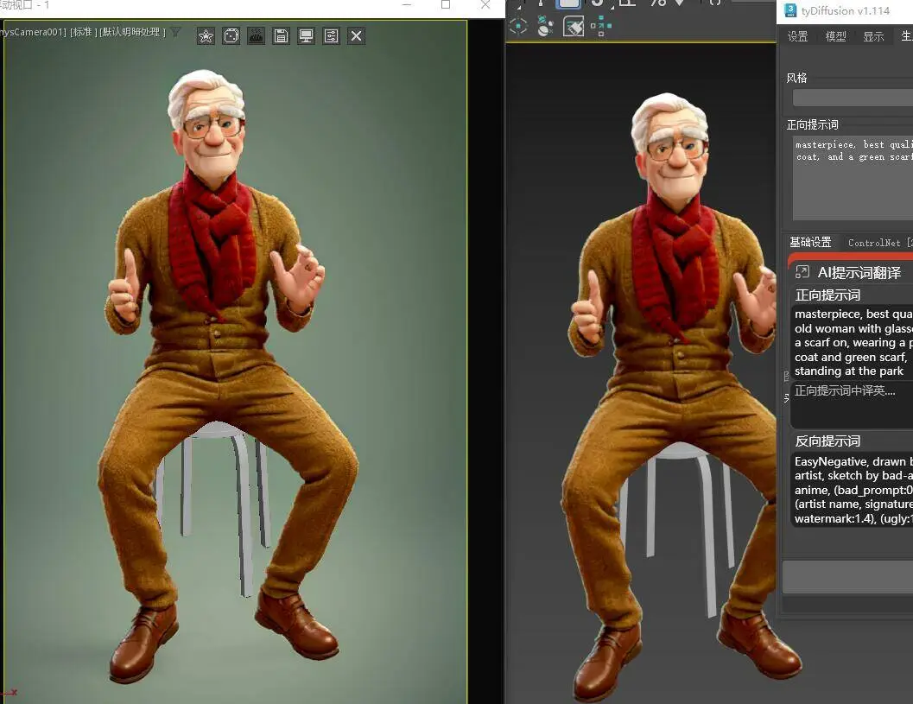The width and height of the screenshot is (913, 704).
Task: Select the brush-in-frame icon in the main toolbar
Action: click(x=574, y=26)
